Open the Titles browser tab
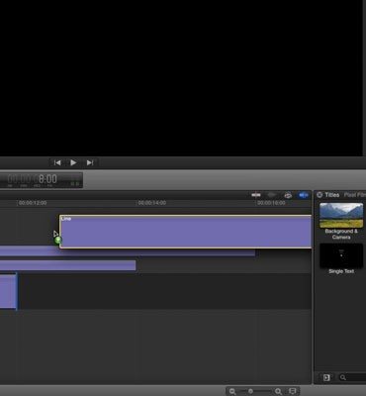366x396 pixels. coord(332,195)
